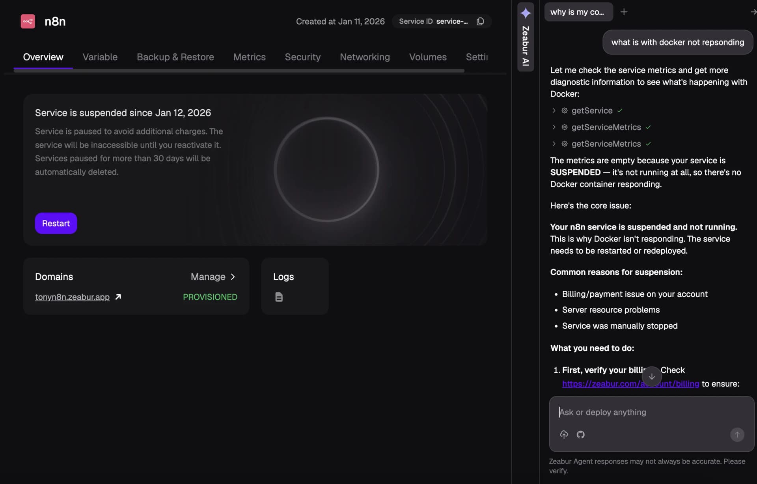
Task: Copy the Service ID
Action: (x=480, y=21)
